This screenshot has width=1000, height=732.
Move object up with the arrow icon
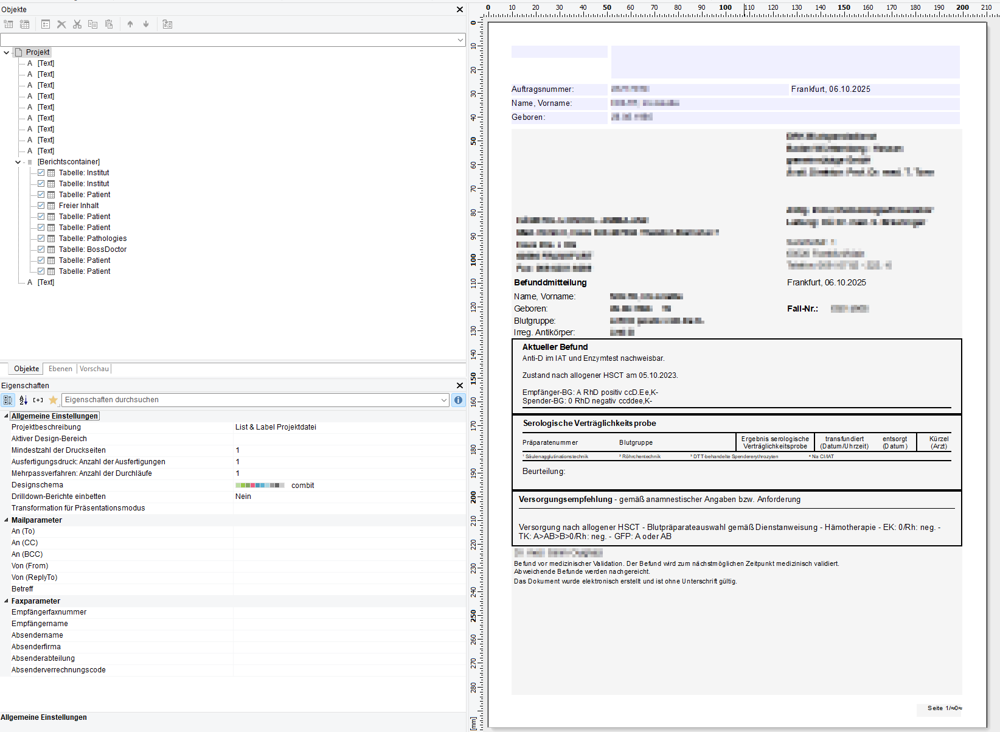pyautogui.click(x=130, y=24)
